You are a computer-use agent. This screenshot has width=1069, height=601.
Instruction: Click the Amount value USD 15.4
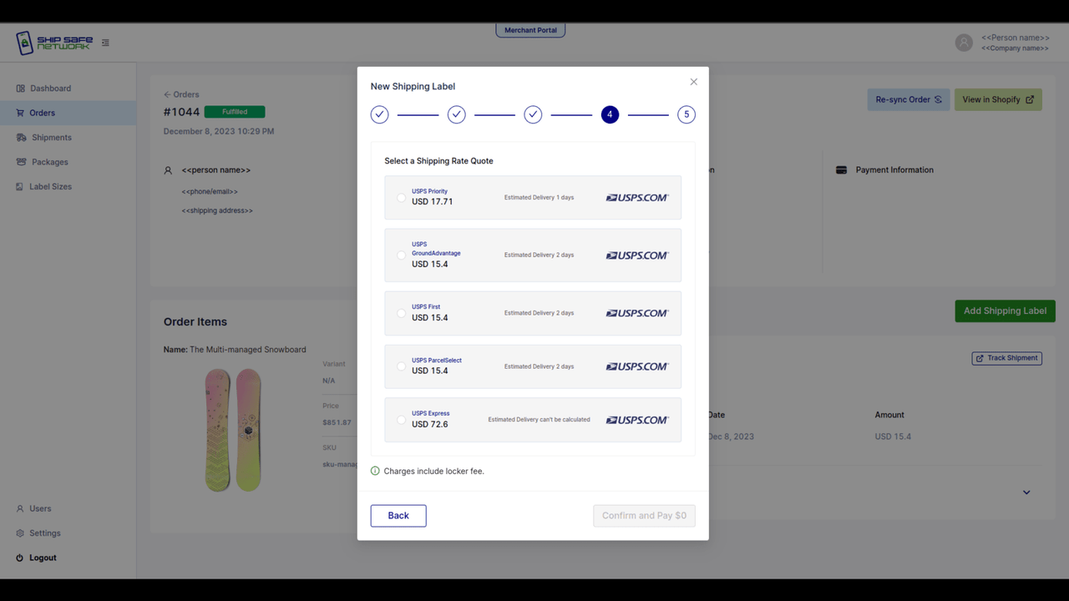pos(893,437)
